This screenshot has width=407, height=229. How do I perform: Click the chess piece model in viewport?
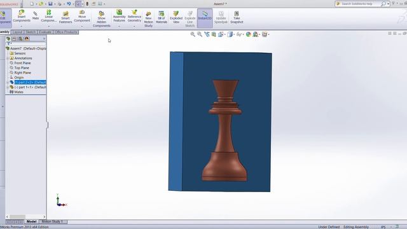(x=224, y=130)
